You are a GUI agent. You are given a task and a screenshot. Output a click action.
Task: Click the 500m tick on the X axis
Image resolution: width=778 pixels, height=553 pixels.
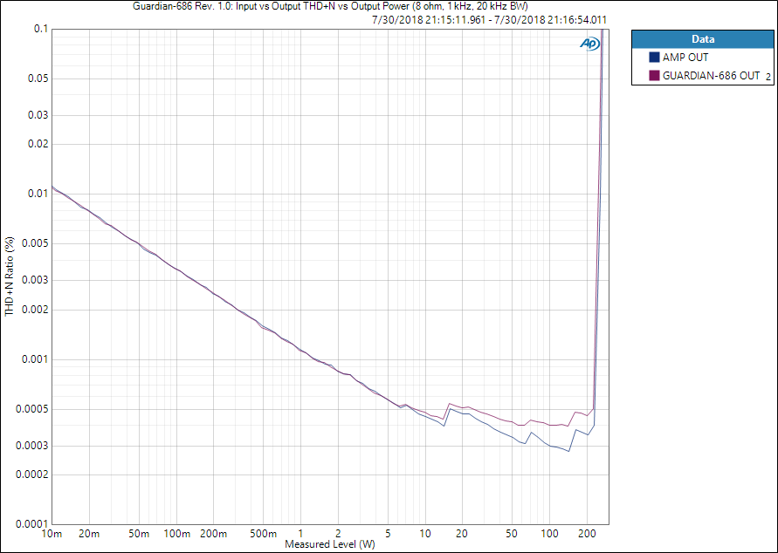pos(264,534)
